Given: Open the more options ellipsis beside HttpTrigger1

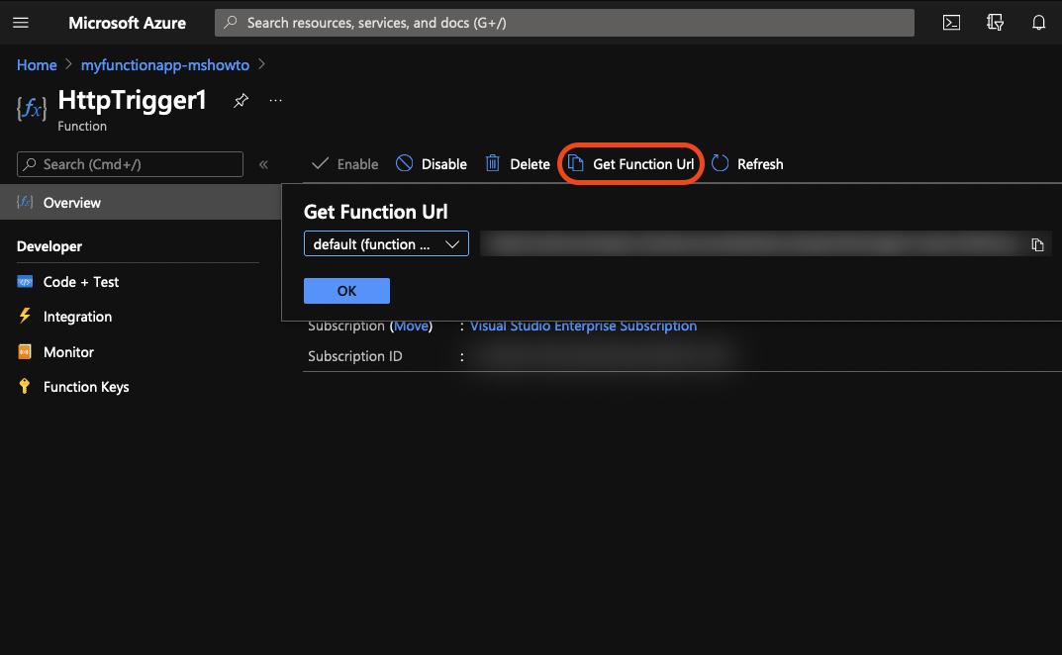Looking at the screenshot, I should (x=275, y=100).
